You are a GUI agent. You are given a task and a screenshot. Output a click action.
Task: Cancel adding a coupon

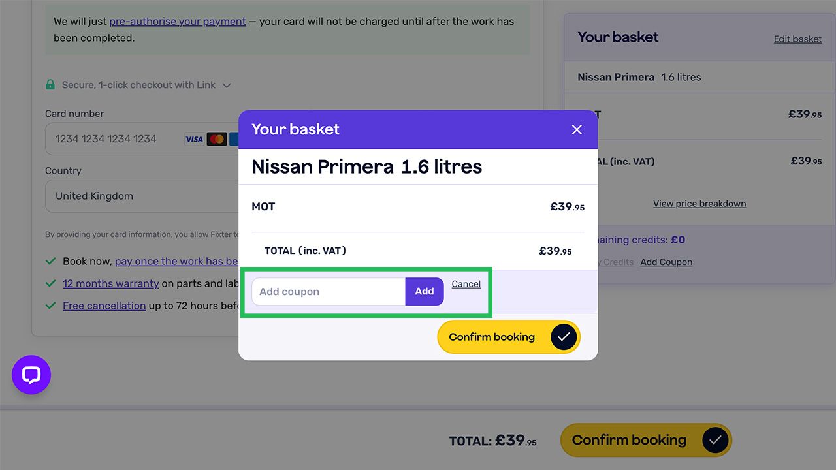466,284
